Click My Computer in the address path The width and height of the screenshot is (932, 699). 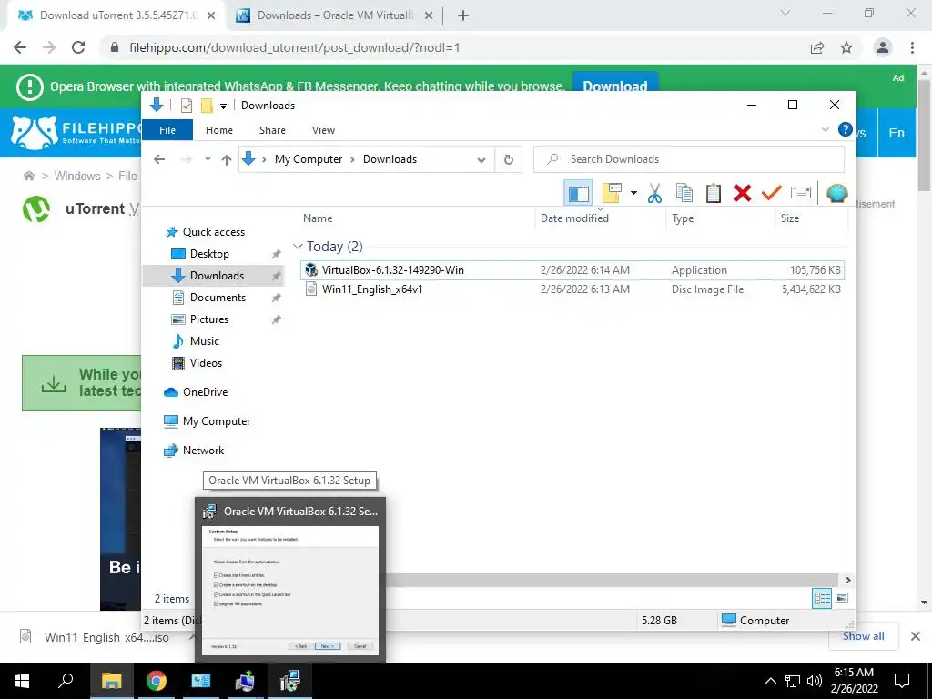point(309,159)
